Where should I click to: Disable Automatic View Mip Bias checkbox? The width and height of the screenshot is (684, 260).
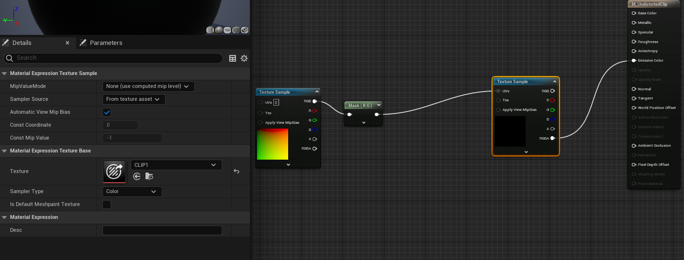[107, 112]
